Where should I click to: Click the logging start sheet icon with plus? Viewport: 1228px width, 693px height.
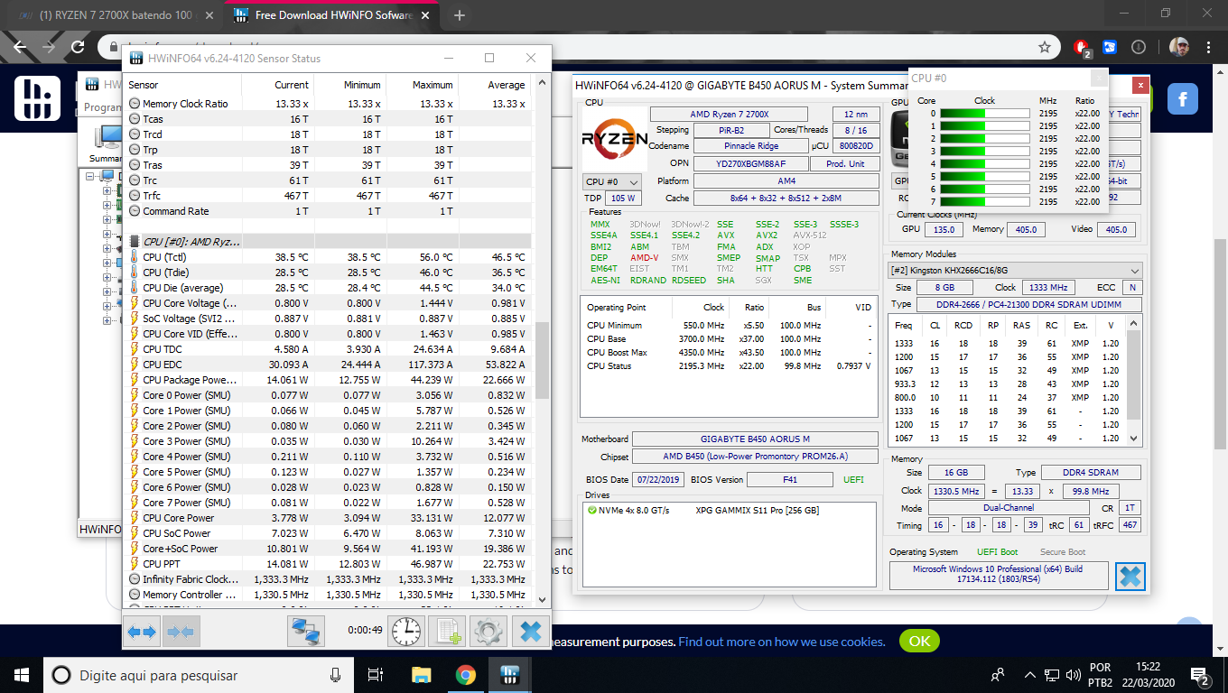point(447,632)
